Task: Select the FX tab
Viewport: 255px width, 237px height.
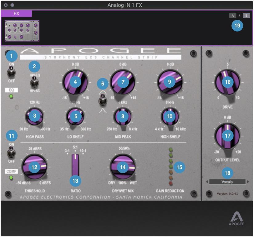Action: click(x=16, y=14)
